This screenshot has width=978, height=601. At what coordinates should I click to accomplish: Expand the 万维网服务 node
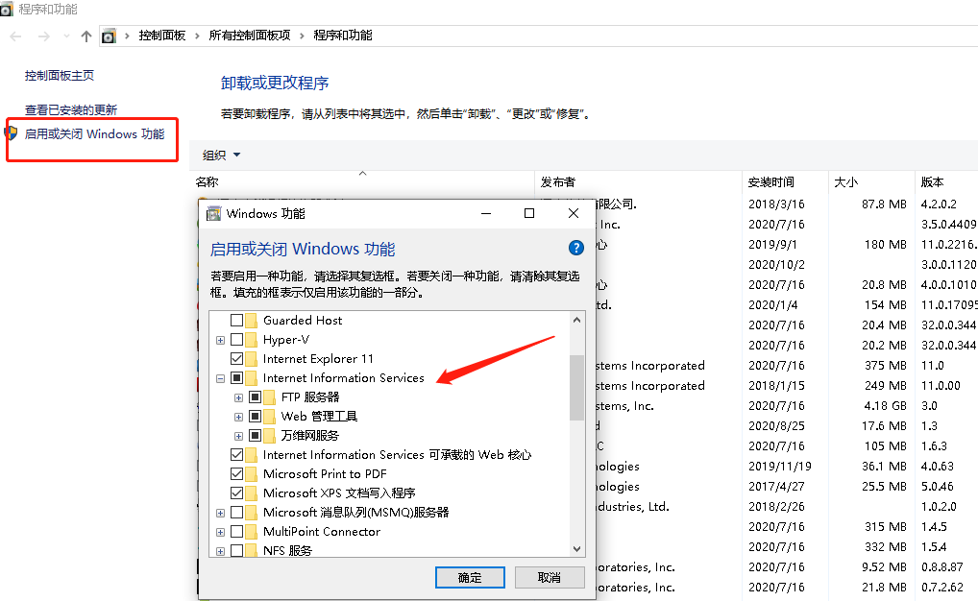pos(238,436)
